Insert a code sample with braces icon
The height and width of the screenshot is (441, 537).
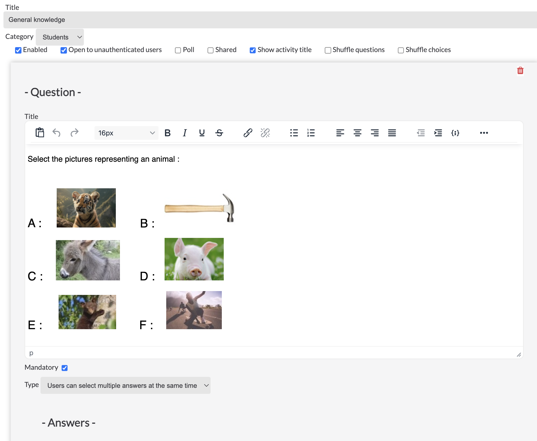455,133
